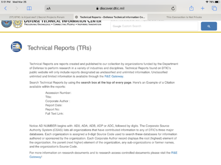Click the Technical Reports (TRs) heading

(59, 48)
